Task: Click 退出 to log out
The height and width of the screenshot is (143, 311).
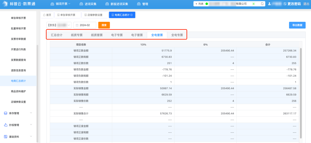Action: tap(306, 4)
